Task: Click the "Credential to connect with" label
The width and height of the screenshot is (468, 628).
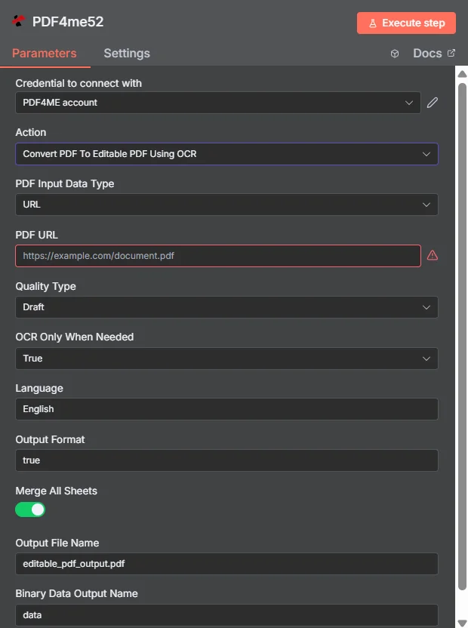Action: (x=79, y=83)
